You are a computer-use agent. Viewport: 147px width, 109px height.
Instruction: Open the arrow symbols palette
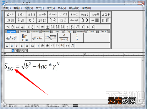(53, 14)
